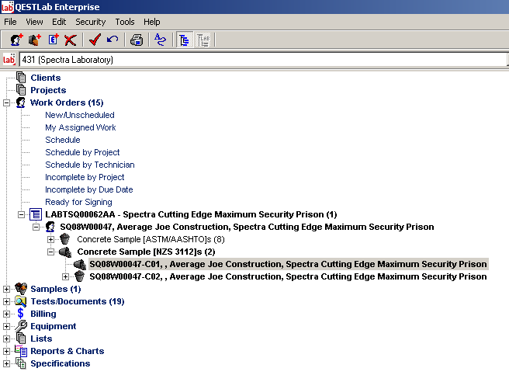Click the new document icon in toolbar
Viewport: 509px width, 389px height.
53,40
